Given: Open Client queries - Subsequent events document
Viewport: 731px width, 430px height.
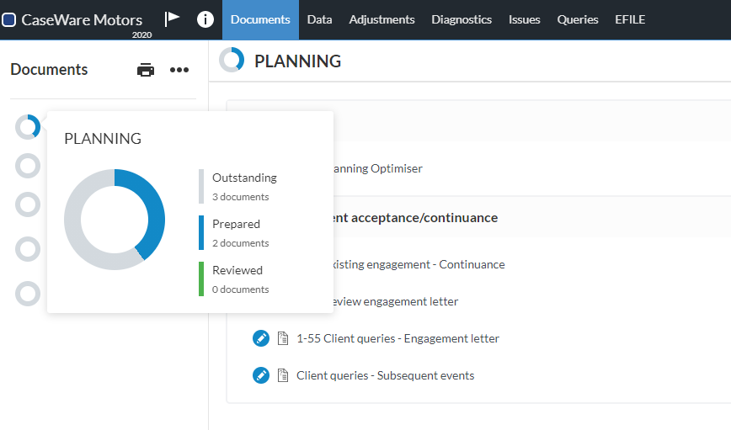Looking at the screenshot, I should click(x=385, y=375).
